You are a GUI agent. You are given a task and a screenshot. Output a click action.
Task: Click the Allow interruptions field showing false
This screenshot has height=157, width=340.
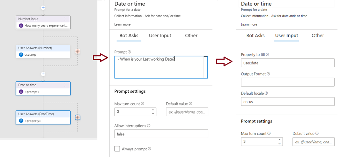pos(161,134)
